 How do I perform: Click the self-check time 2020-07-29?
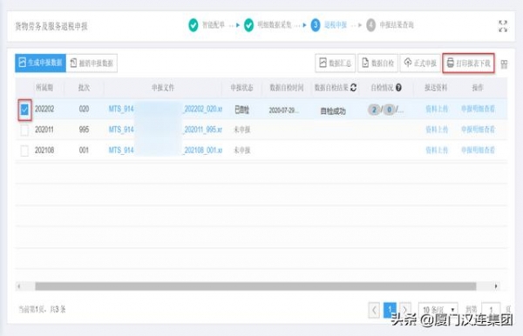click(284, 111)
